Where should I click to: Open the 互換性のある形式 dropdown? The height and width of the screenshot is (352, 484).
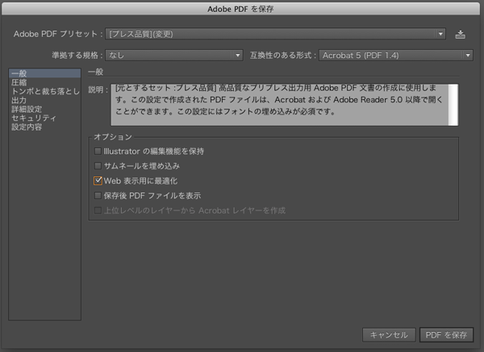tap(396, 55)
